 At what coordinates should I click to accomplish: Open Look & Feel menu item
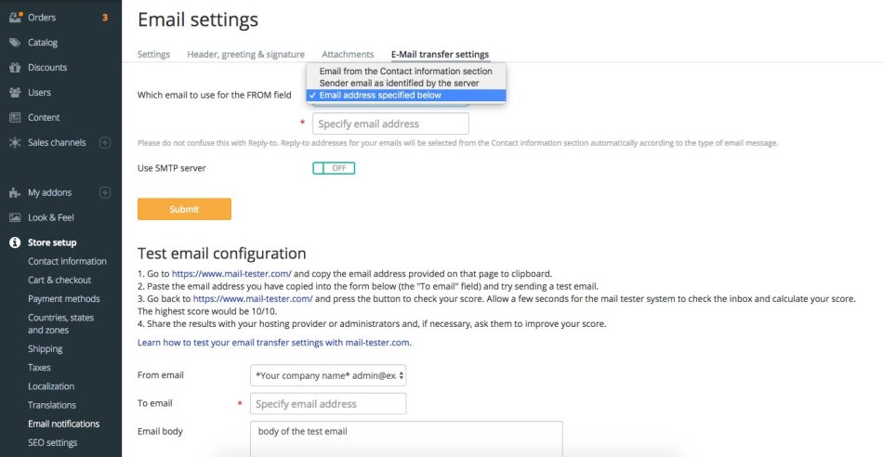[x=51, y=217]
